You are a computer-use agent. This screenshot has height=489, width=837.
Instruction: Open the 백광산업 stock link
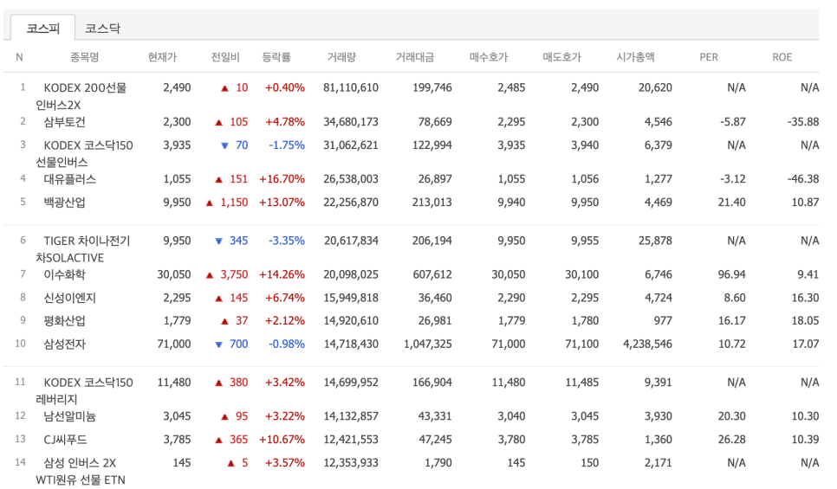(65, 203)
